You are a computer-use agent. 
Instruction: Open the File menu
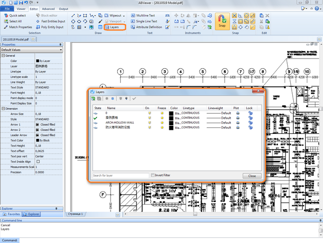click(7, 9)
